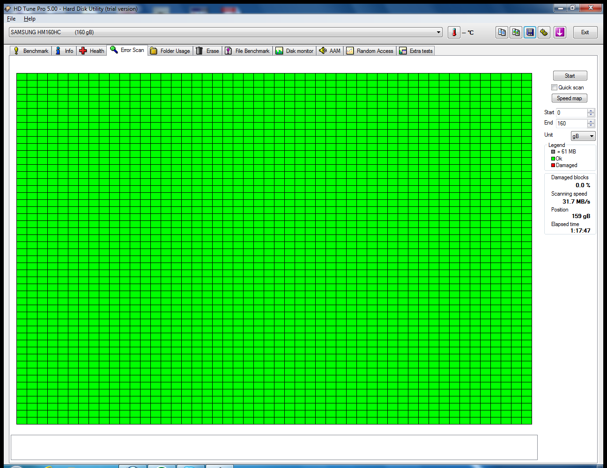Switch to the Disk monitor tab
This screenshot has width=607, height=468.
tap(295, 51)
